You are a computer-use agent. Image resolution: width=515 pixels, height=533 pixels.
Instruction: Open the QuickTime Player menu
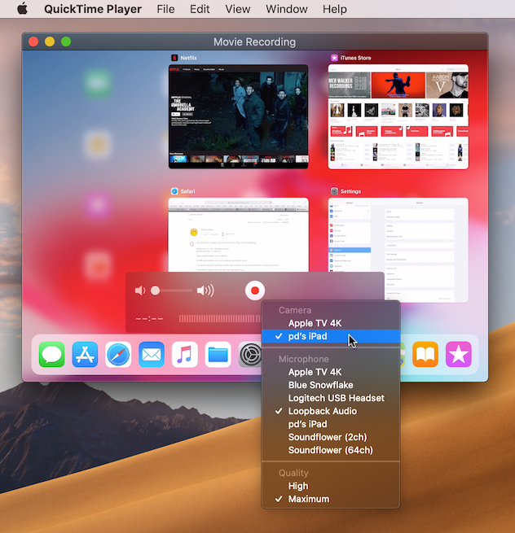point(93,9)
